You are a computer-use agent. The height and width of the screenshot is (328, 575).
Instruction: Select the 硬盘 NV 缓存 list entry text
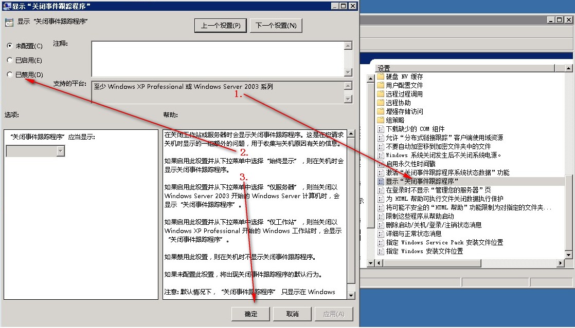[404, 76]
